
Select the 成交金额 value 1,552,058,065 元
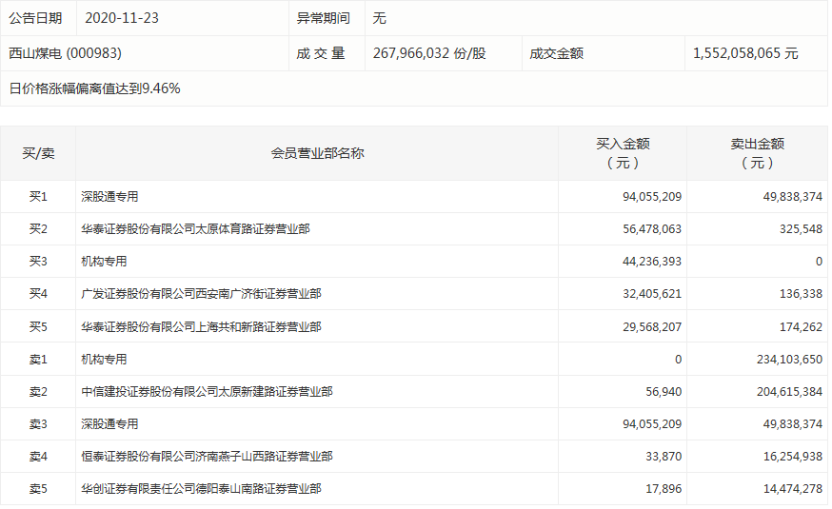745,53
